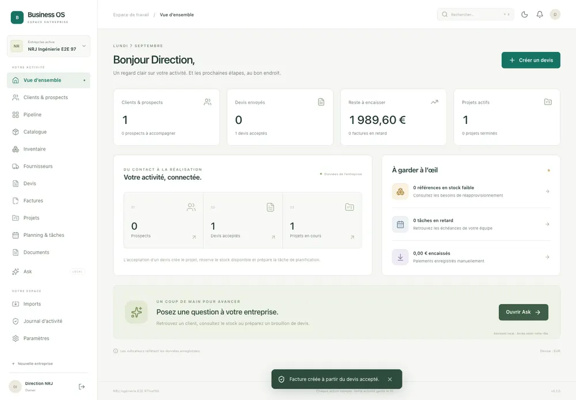
Task: Click À garder à l'œil heading
Action: tap(415, 170)
